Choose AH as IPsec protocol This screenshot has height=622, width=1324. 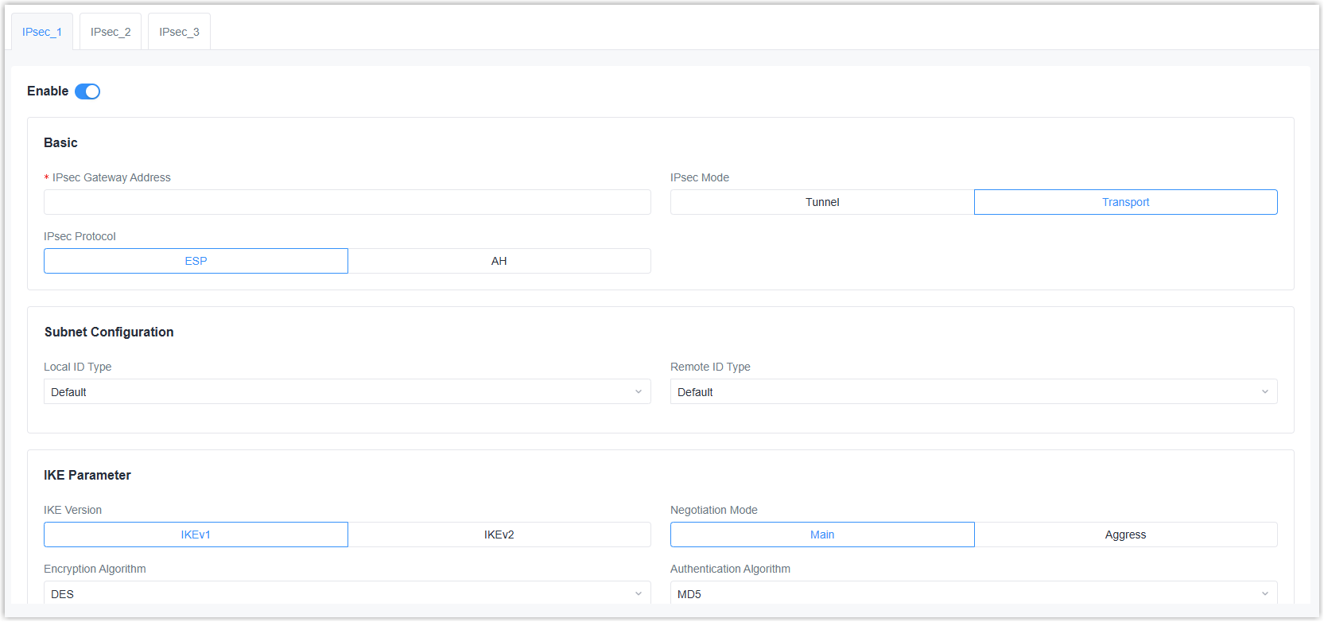click(x=499, y=261)
